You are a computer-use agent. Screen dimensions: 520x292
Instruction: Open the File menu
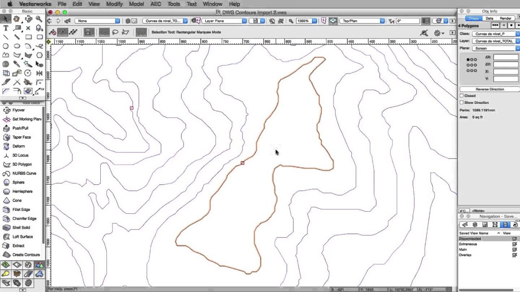tap(62, 4)
